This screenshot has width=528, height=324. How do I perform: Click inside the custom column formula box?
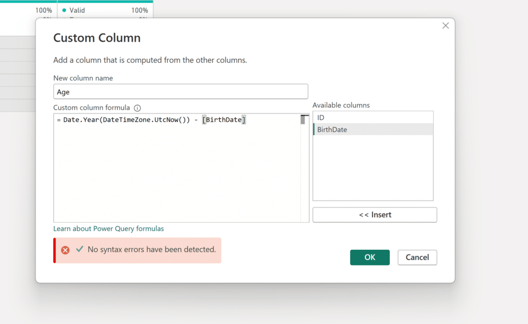[175, 170]
